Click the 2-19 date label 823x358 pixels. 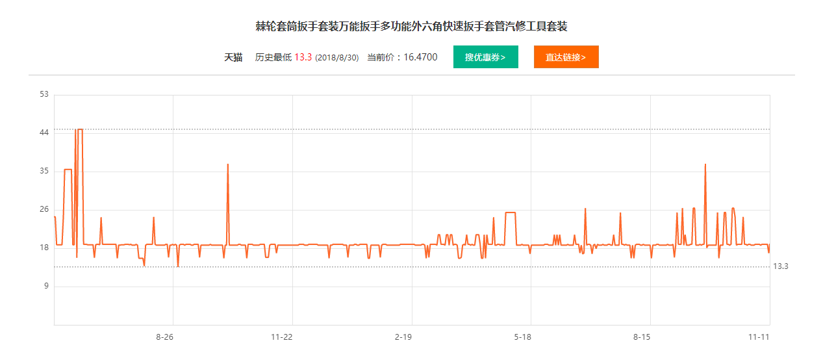click(403, 337)
